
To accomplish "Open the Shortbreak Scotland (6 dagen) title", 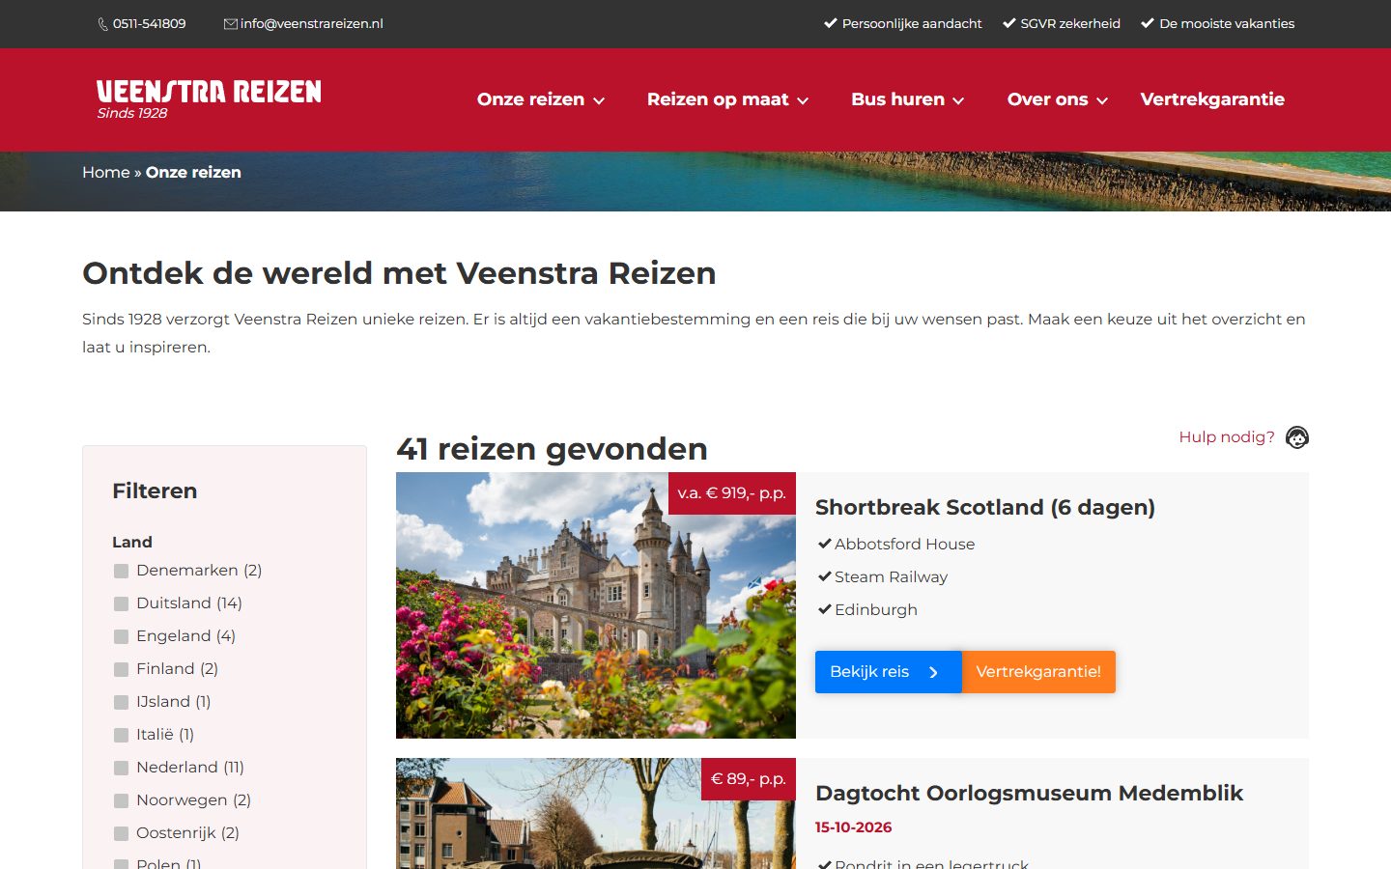I will click(985, 508).
